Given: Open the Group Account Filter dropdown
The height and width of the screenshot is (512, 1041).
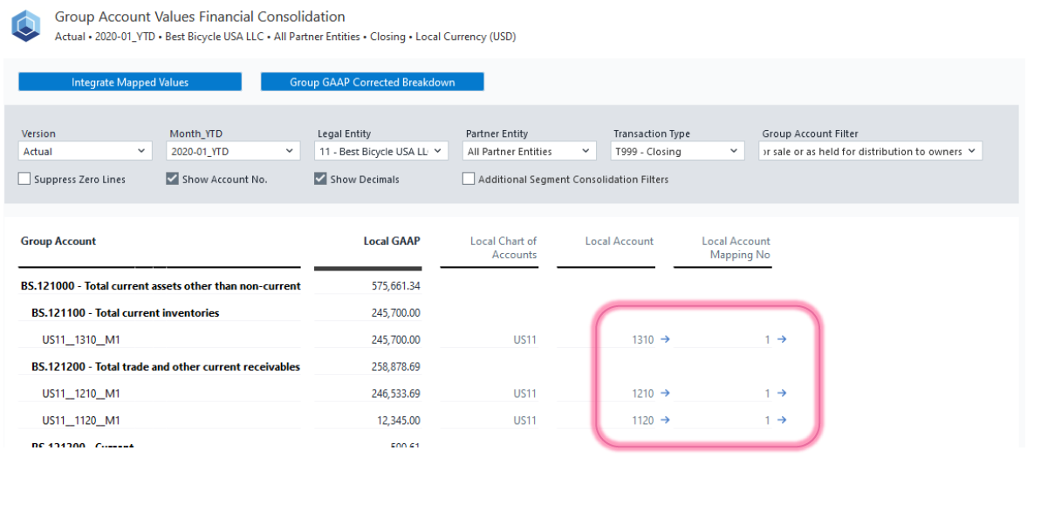Looking at the screenshot, I should point(870,152).
